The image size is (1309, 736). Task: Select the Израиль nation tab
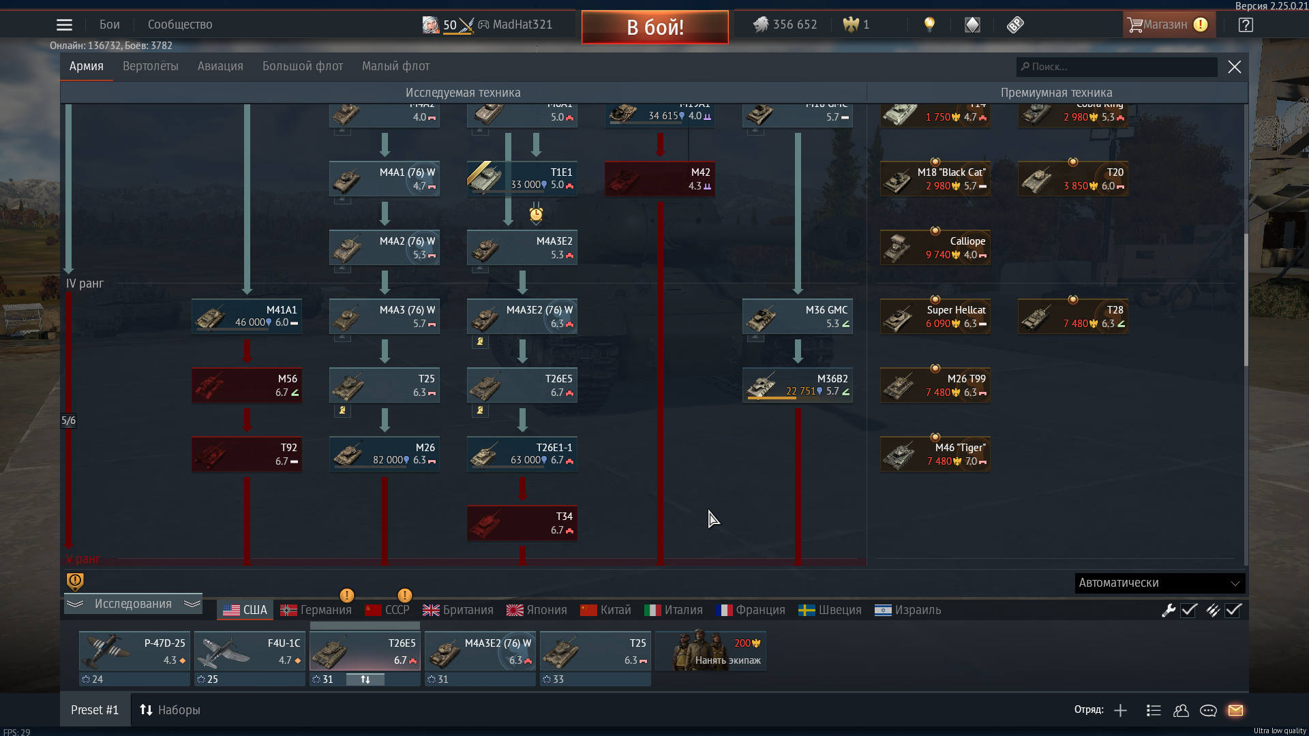point(907,610)
